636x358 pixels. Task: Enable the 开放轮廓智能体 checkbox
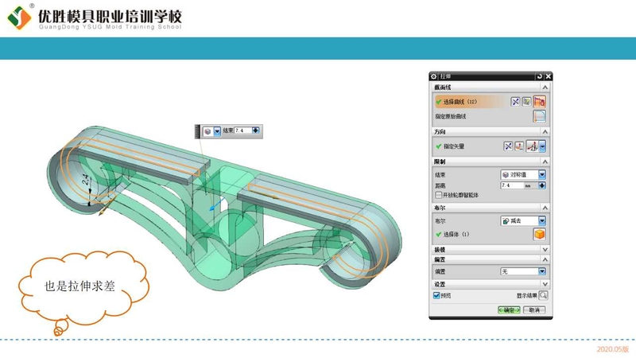(x=438, y=195)
